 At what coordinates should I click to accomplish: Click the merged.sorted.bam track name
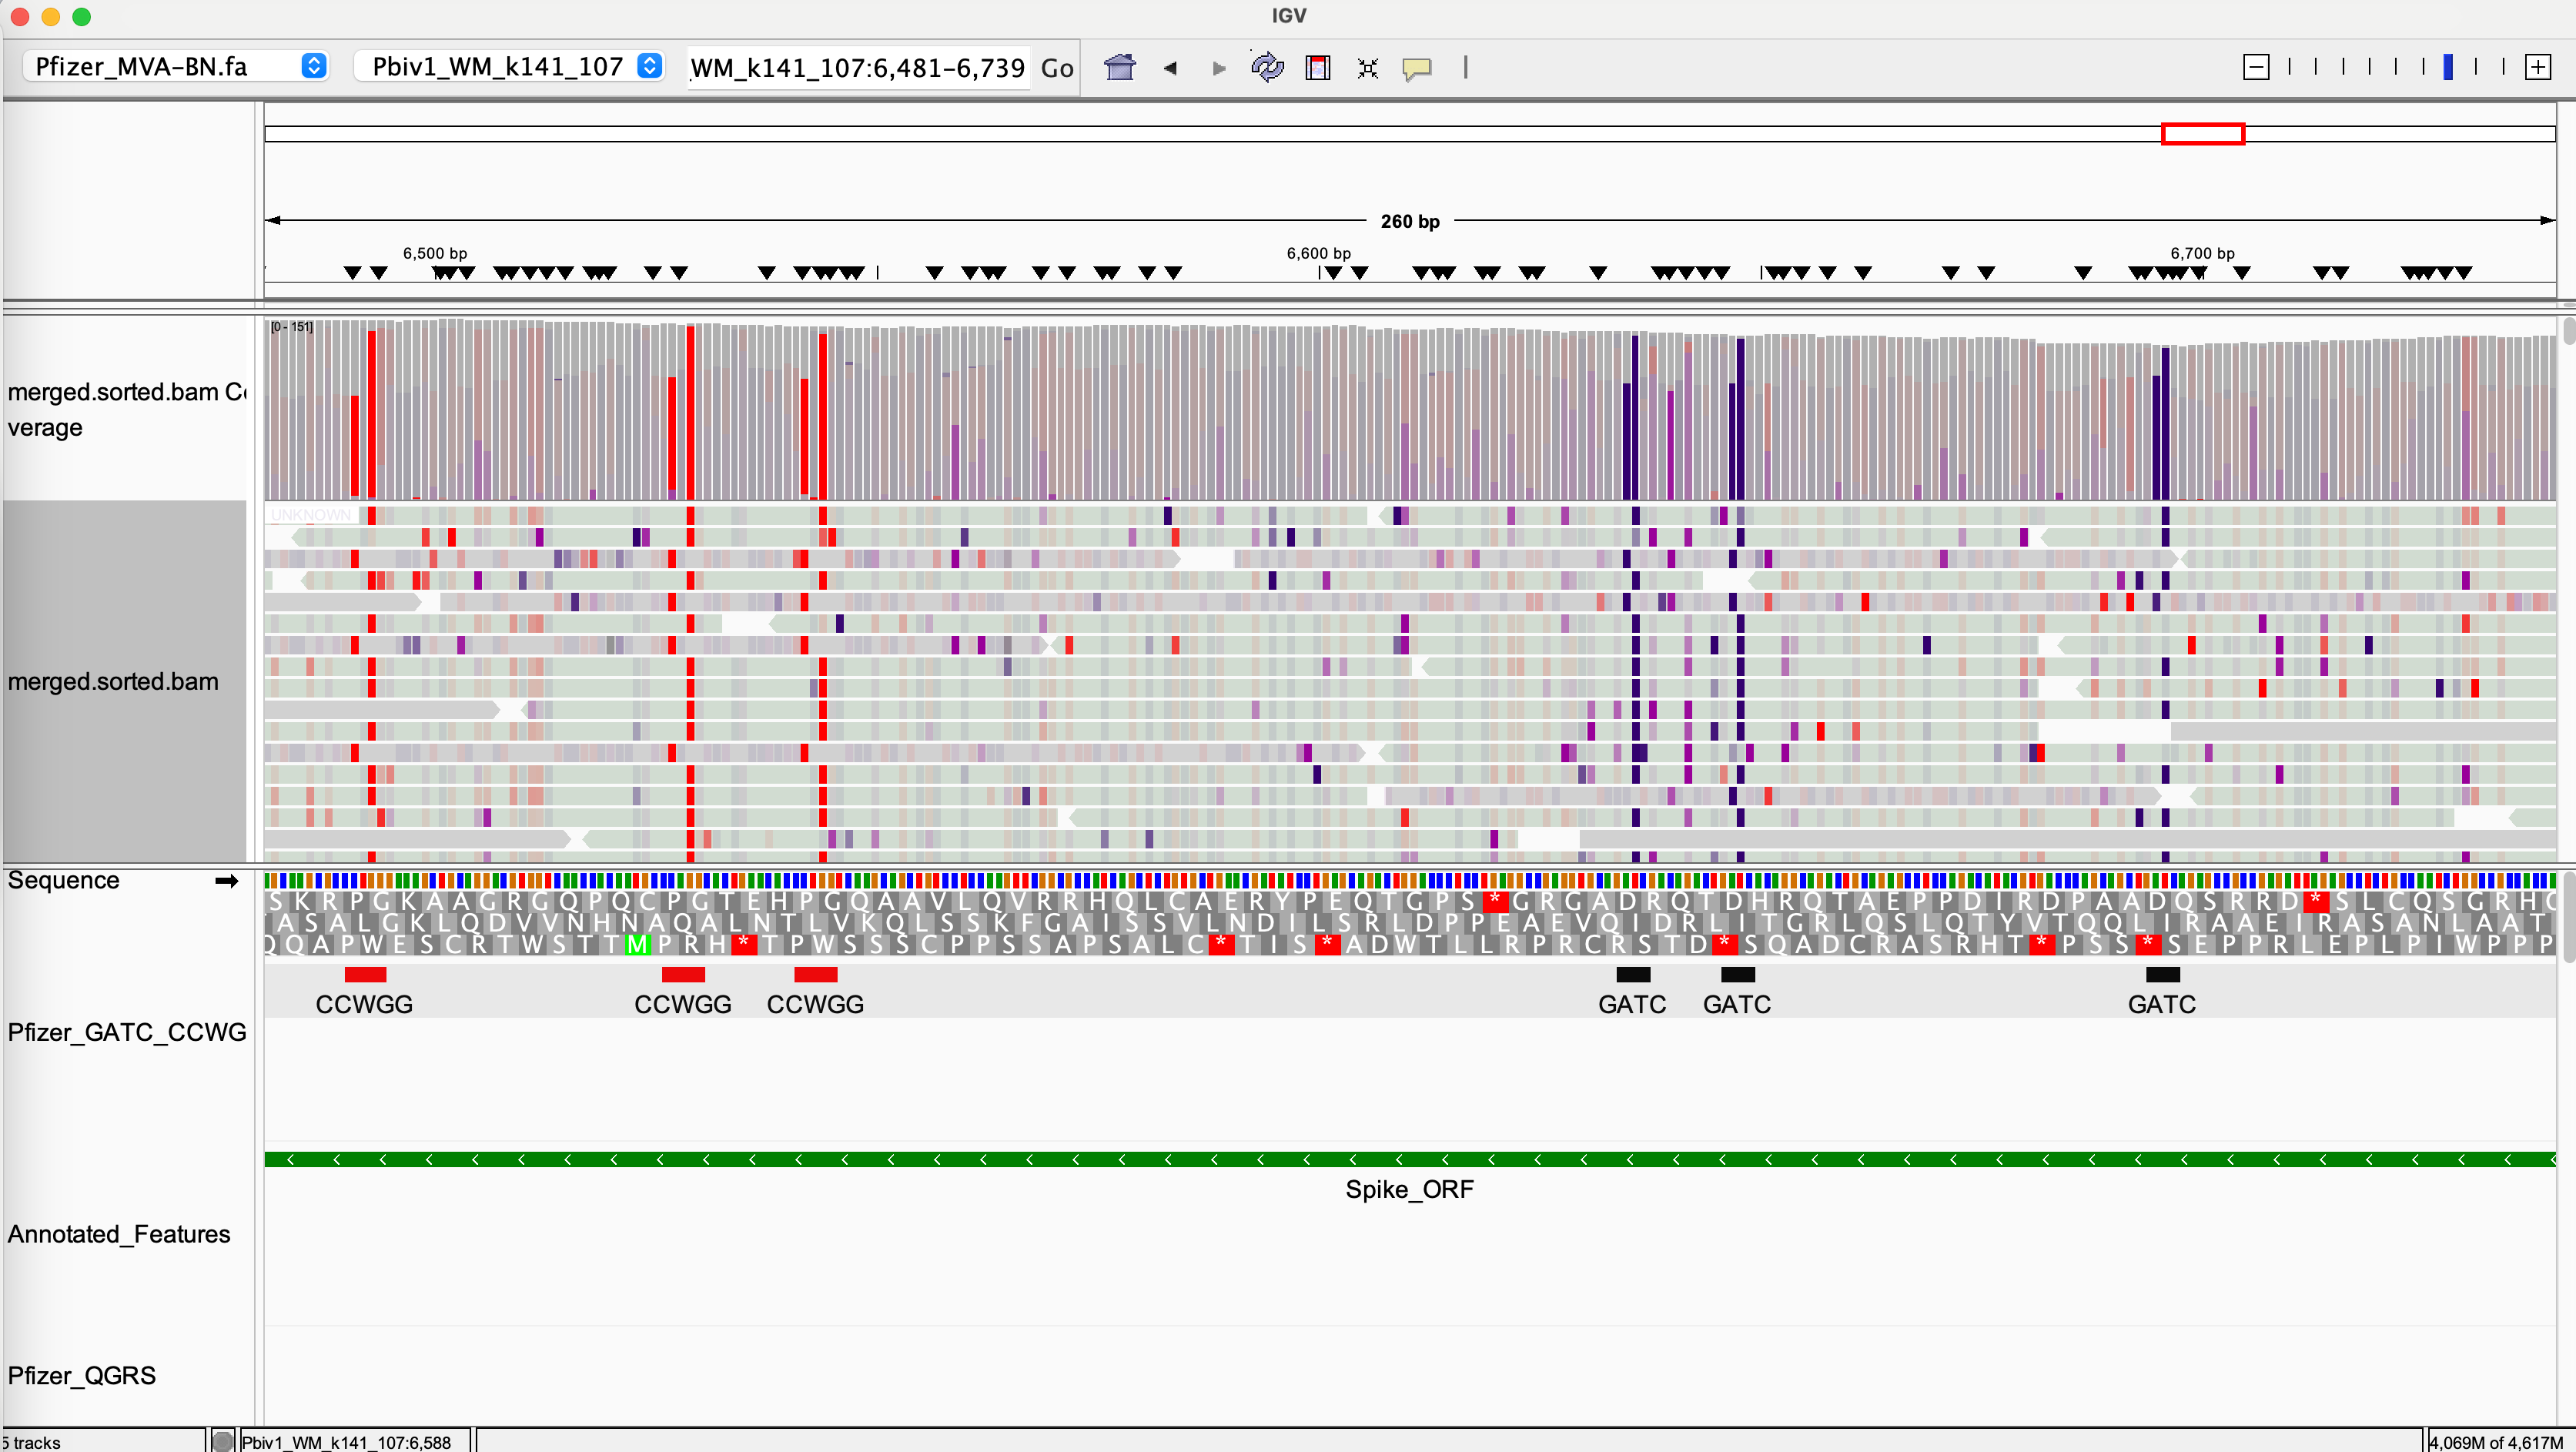click(113, 681)
